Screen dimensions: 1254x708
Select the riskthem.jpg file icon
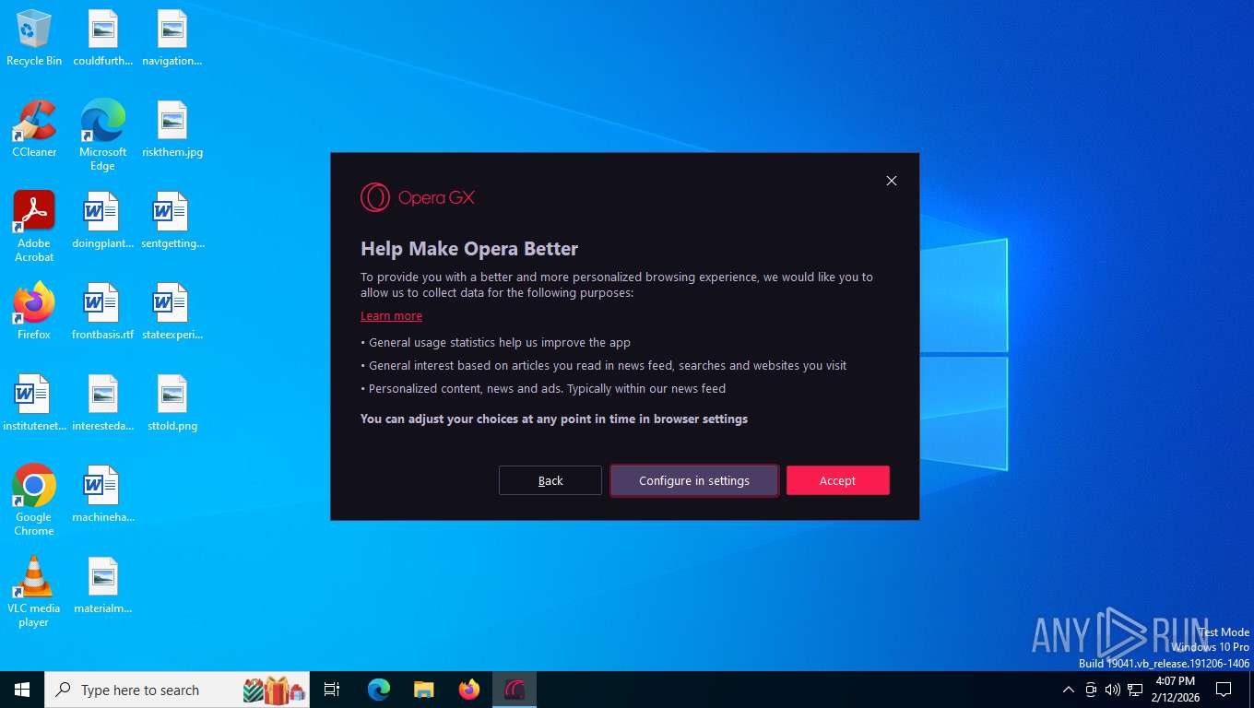pyautogui.click(x=172, y=129)
